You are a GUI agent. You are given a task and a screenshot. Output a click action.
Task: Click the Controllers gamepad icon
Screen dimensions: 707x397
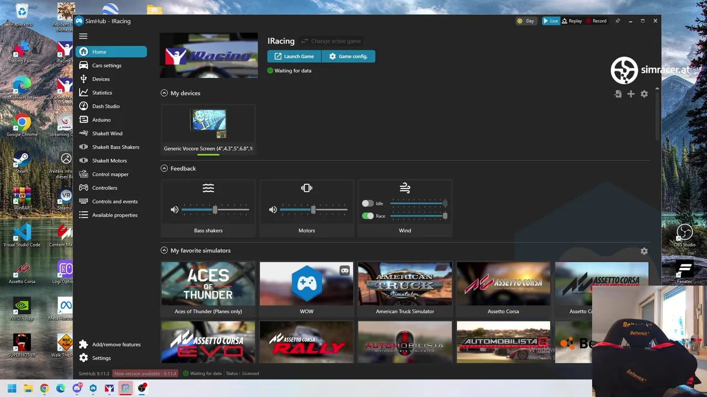tap(83, 187)
